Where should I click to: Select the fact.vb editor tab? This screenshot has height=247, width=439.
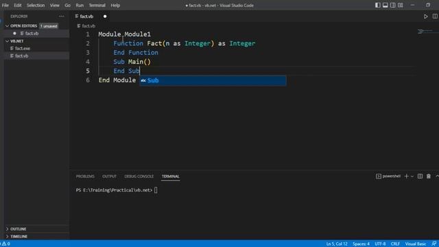point(86,16)
